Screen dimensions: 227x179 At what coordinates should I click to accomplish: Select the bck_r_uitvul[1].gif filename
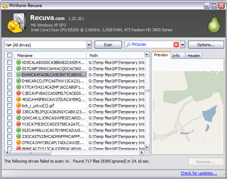click(38, 106)
